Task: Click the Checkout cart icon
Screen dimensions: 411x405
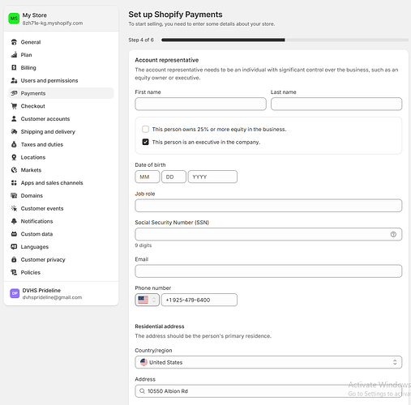Action: pyautogui.click(x=14, y=106)
